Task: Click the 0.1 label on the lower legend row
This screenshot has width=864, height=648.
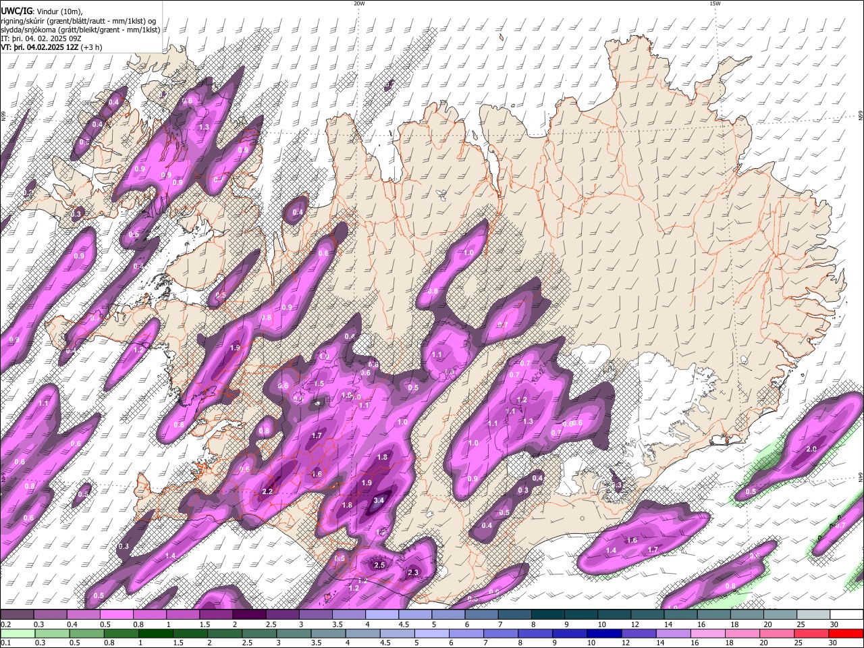Action: pyautogui.click(x=5, y=643)
